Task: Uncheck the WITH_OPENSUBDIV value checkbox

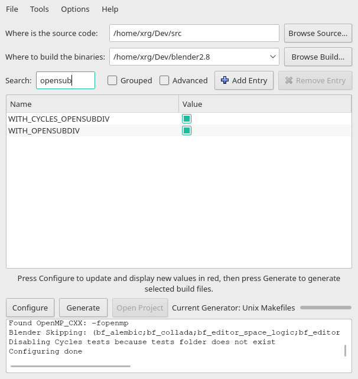Action: [x=187, y=130]
